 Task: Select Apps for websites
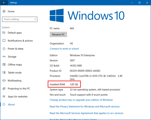tap(18, 96)
